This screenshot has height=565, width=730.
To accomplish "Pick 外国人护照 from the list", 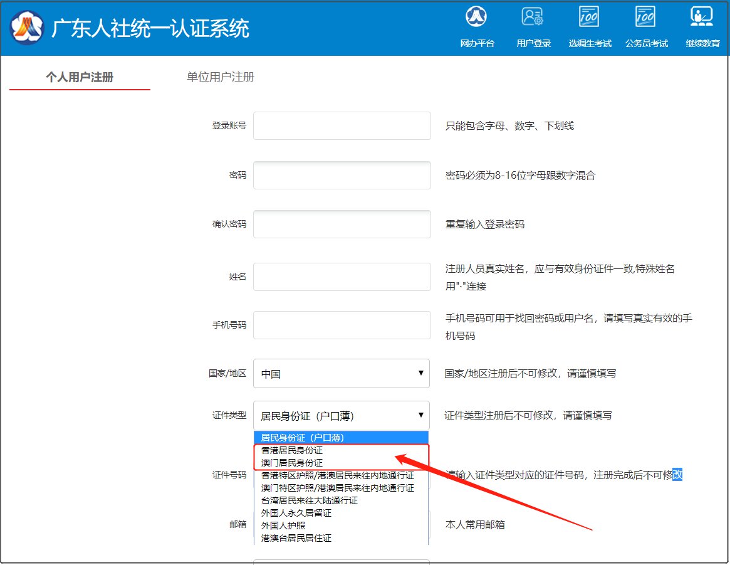I will pos(283,525).
